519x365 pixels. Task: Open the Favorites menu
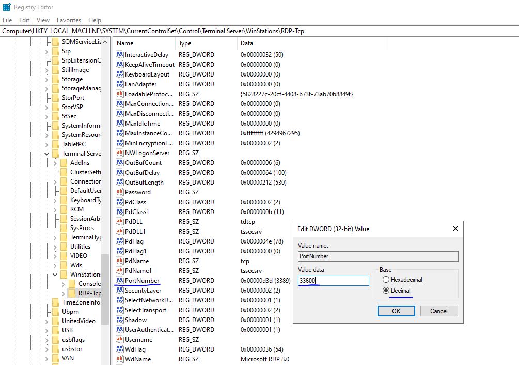(69, 20)
